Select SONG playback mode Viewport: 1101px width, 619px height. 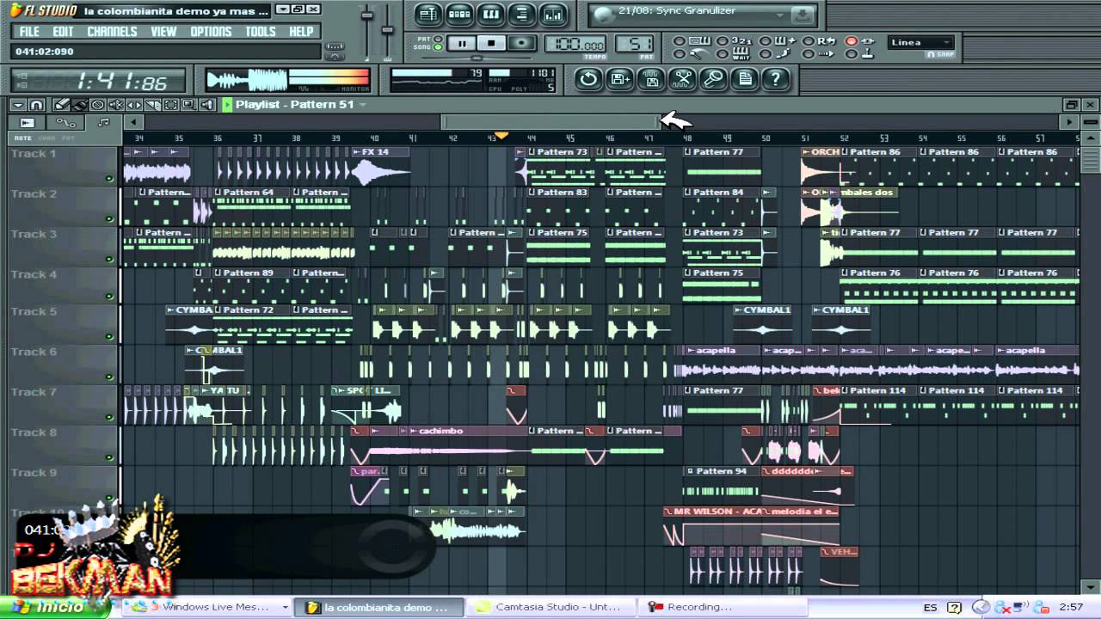pos(438,48)
